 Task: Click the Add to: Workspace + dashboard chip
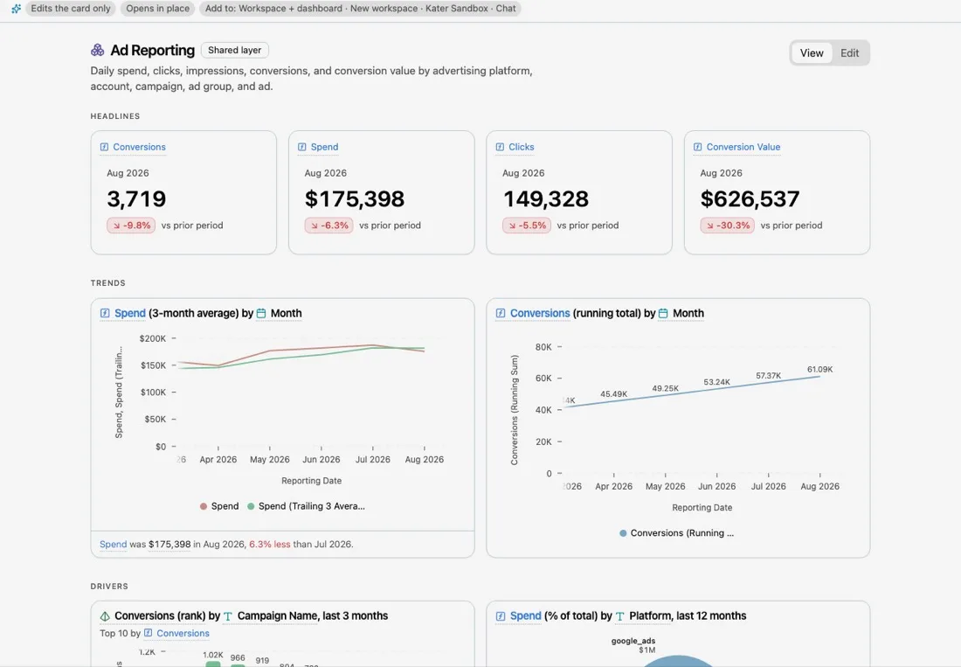360,9
